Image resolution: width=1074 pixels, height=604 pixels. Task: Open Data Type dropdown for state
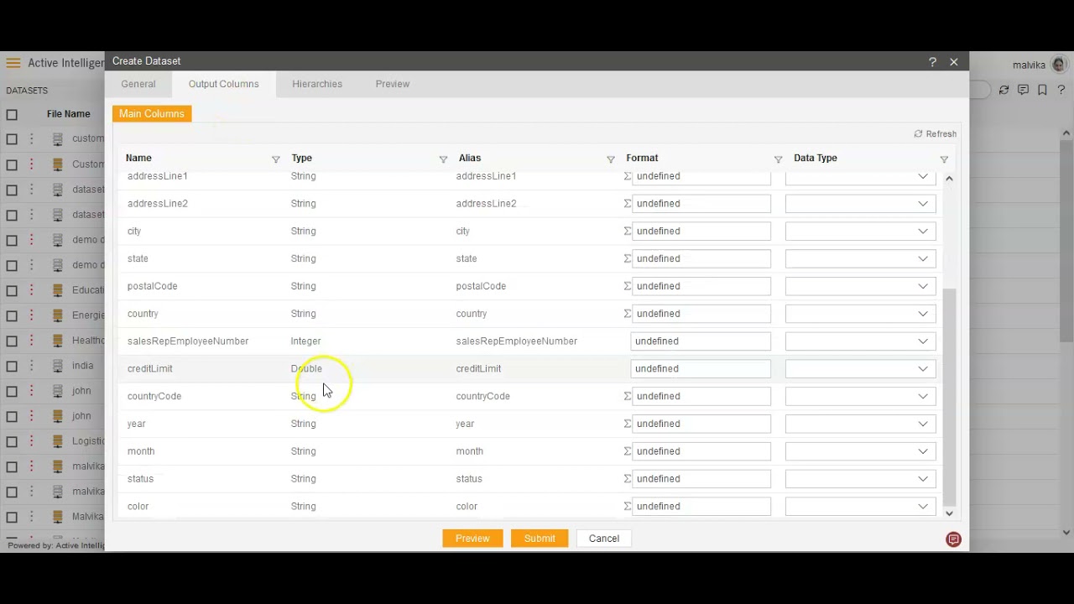click(x=860, y=258)
